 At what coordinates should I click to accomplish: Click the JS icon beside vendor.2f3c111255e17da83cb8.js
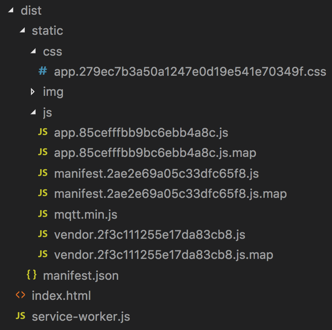(x=42, y=234)
